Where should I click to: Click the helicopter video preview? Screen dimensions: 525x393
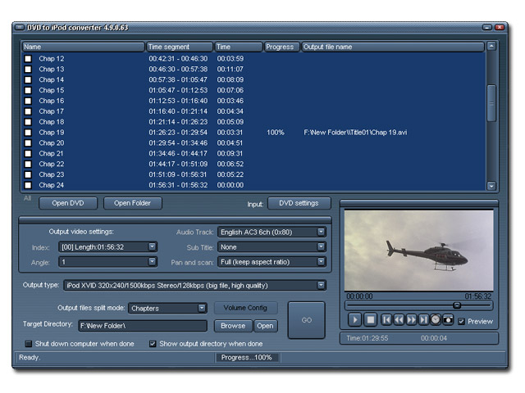point(418,251)
